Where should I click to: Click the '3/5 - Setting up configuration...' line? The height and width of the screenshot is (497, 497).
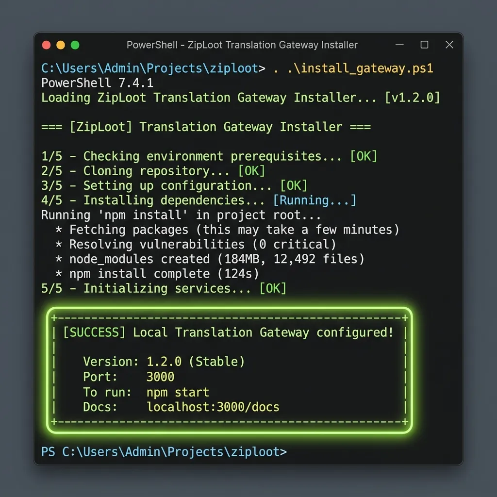pos(157,186)
